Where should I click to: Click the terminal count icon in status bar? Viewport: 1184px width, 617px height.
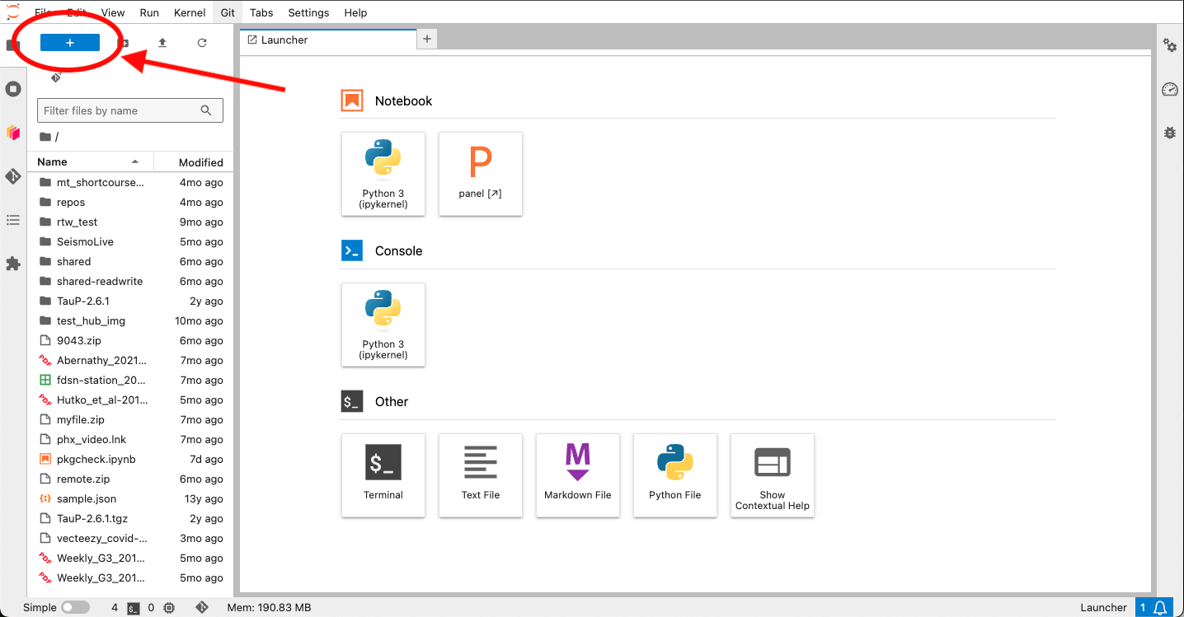point(134,608)
